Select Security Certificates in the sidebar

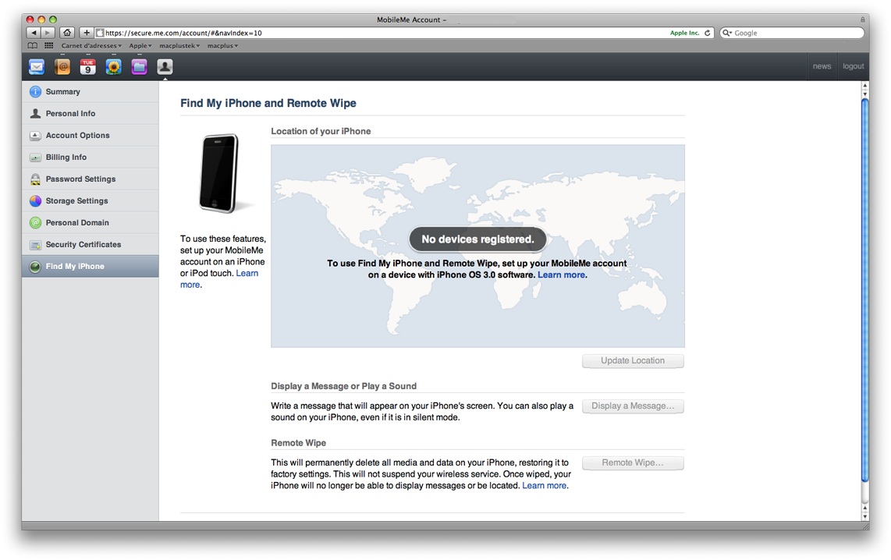91,245
